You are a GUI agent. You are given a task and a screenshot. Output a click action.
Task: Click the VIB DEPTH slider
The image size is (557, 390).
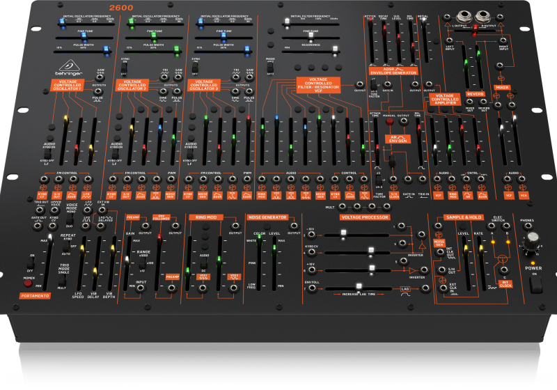111,263
